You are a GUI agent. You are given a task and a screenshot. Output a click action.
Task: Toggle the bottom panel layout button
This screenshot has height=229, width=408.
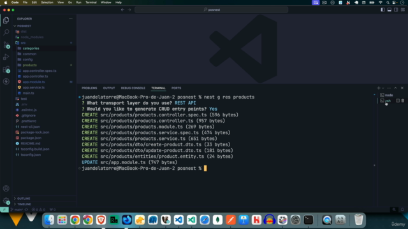(390, 10)
